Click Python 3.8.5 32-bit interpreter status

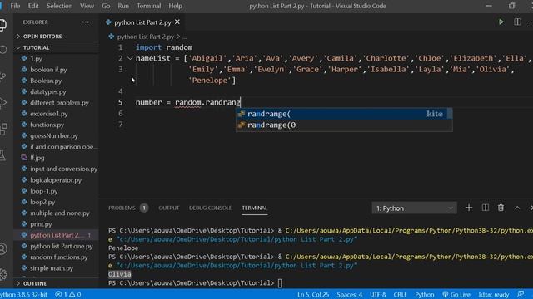[x=23, y=294]
